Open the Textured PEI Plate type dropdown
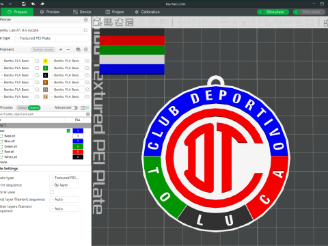 pos(52,38)
